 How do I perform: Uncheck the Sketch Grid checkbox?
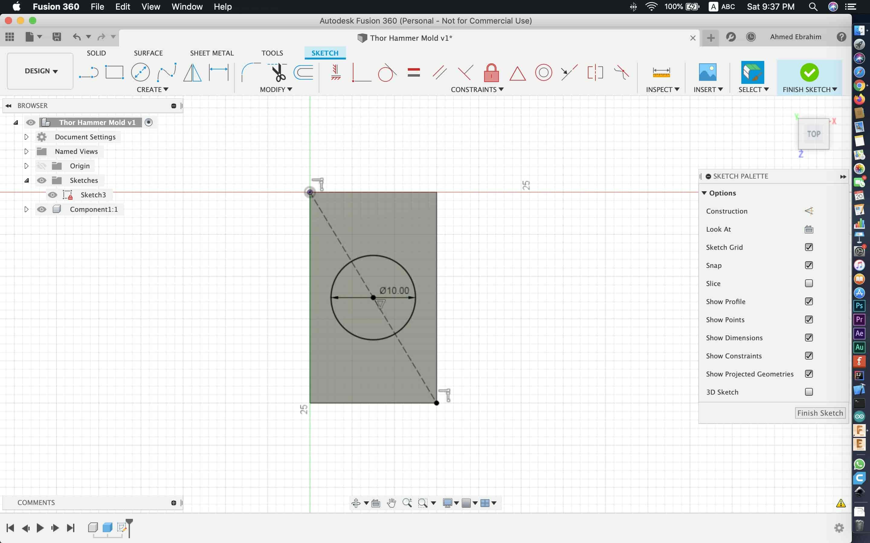coord(809,247)
